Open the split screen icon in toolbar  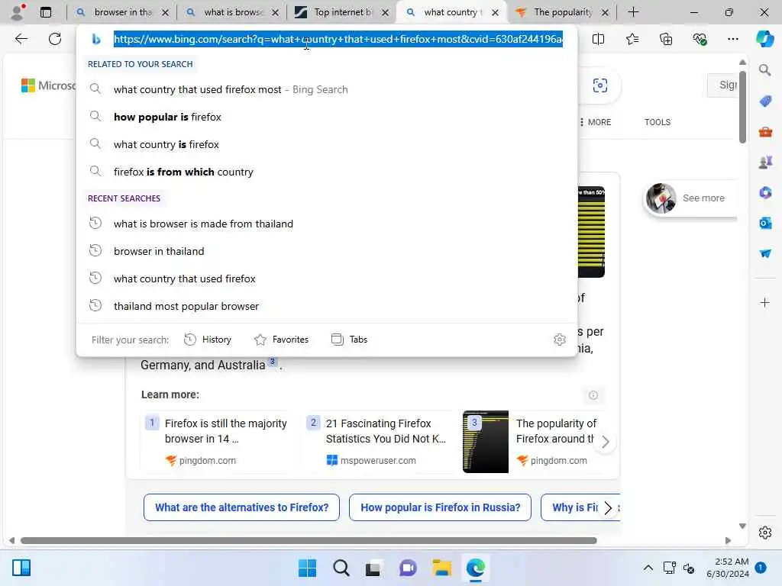coord(598,39)
